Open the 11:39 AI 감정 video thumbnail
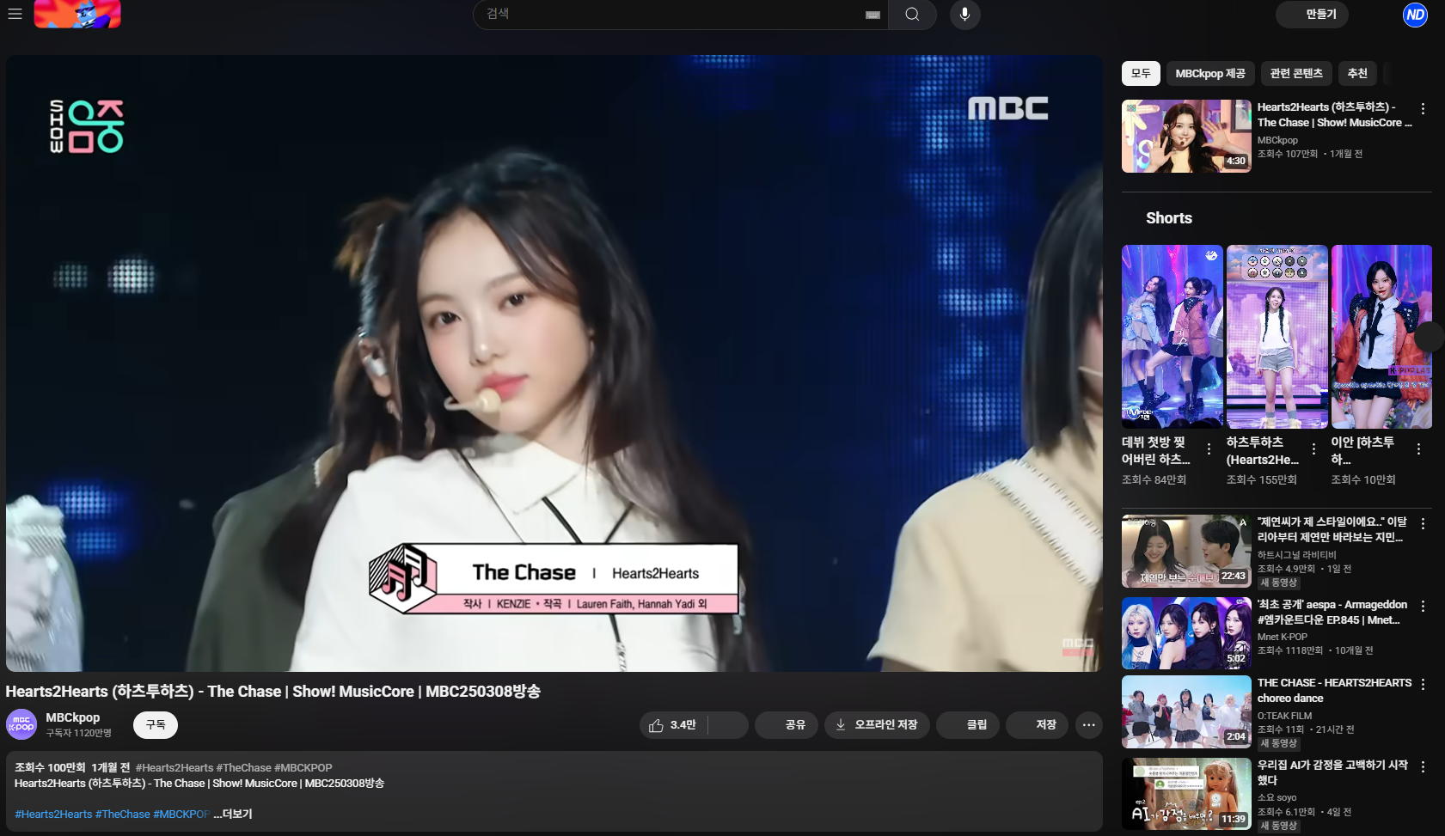 click(x=1186, y=794)
